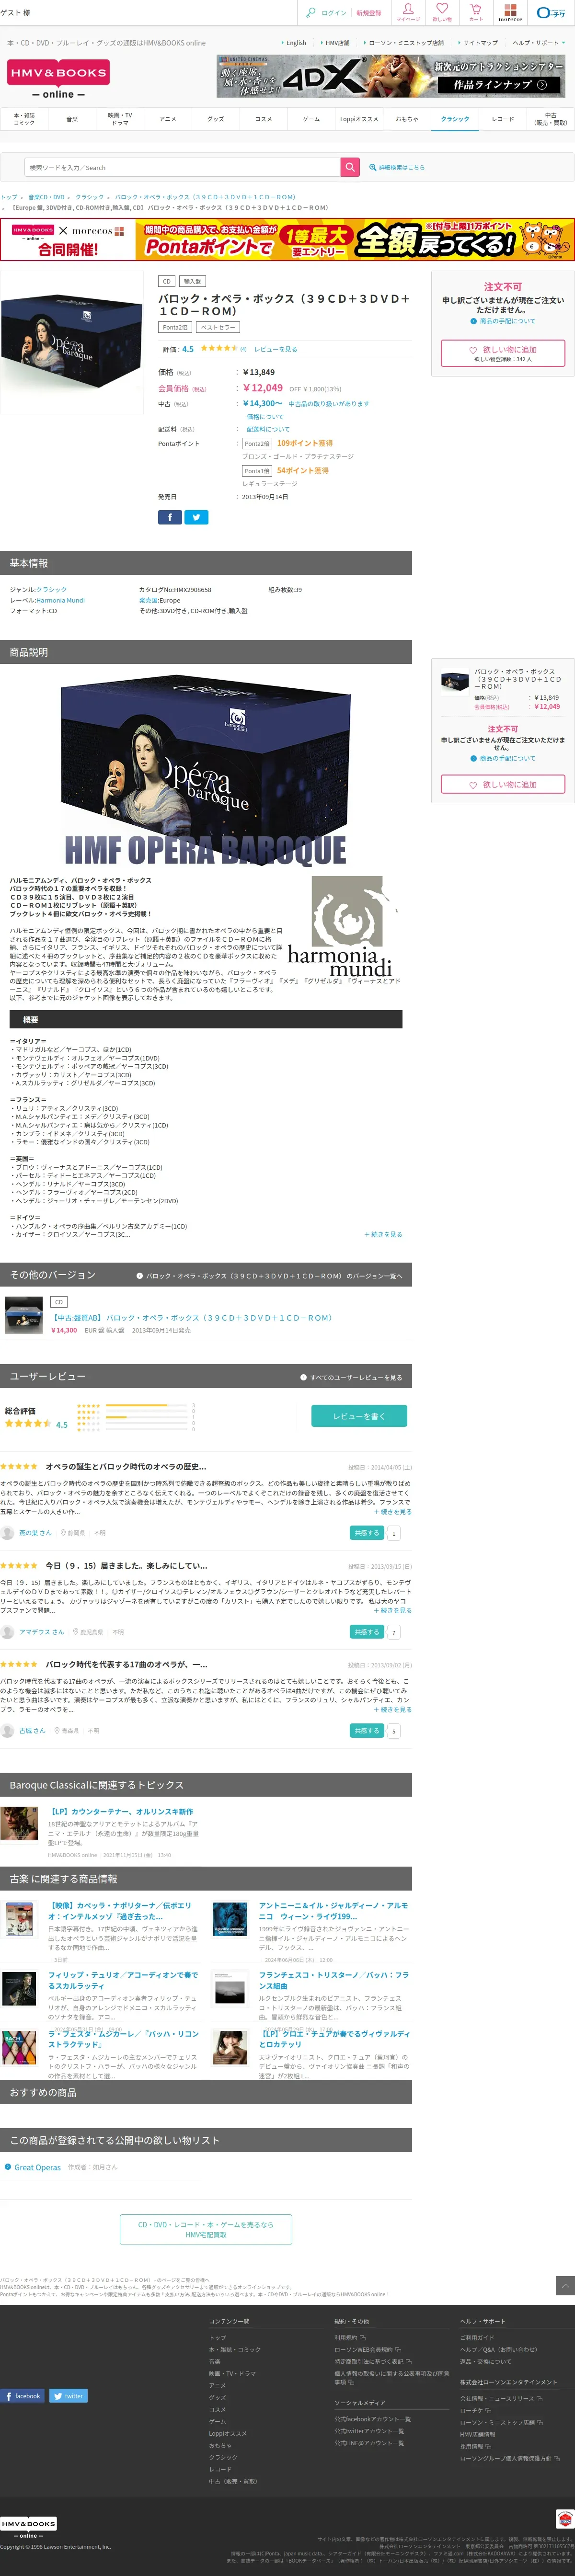The height and width of the screenshot is (2576, 575).
Task: Click 新規登録 link in header
Action: pyautogui.click(x=368, y=13)
